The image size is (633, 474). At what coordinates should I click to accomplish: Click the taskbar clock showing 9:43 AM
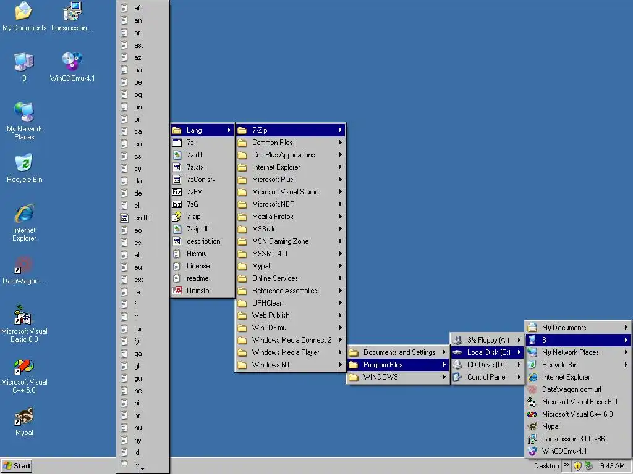click(612, 466)
